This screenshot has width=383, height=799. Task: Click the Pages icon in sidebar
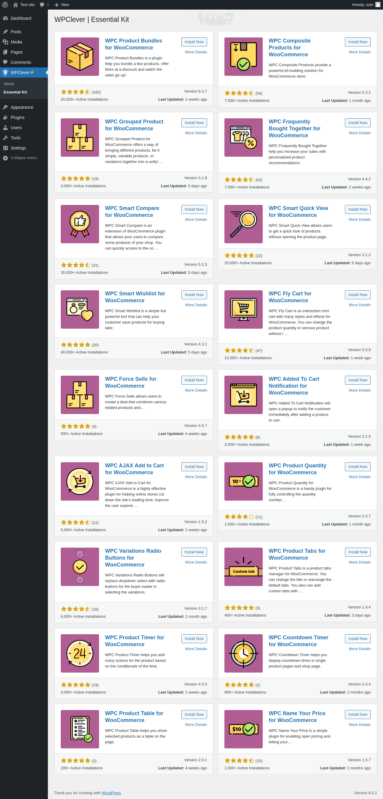(x=5, y=52)
